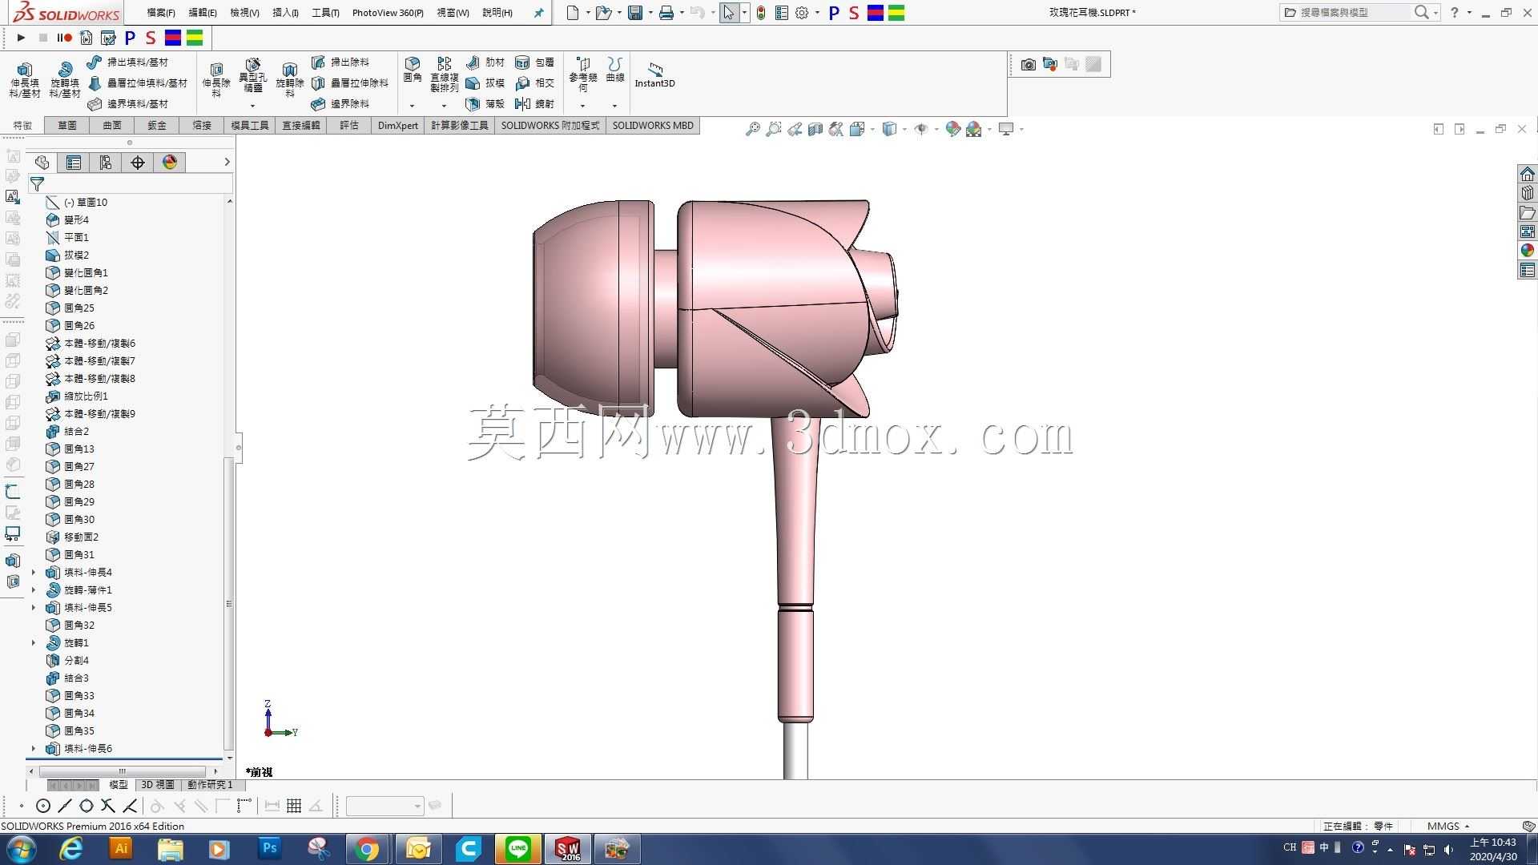Click Zoom to Fit in view toolbar
1538x865 pixels.
752,129
